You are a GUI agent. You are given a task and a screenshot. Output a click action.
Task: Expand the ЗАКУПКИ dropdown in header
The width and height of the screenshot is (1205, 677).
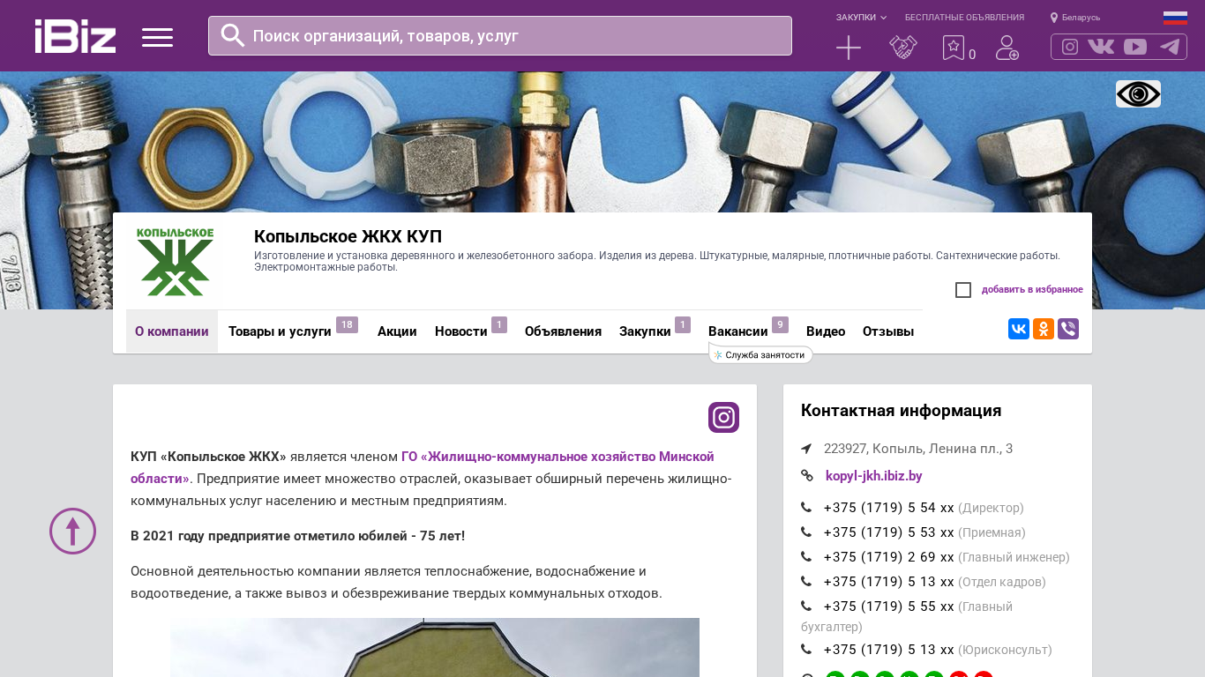(x=861, y=18)
